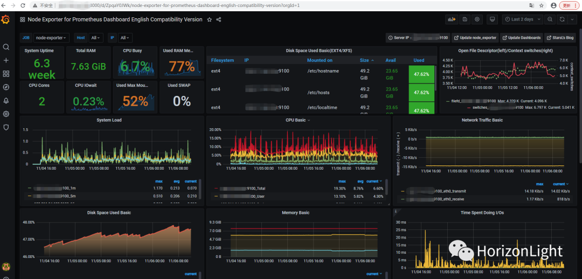582x279 pixels.
Task: Share the dashboard via share icon
Action: (218, 19)
